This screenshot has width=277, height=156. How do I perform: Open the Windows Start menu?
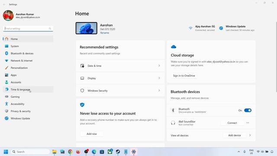(x=6, y=152)
